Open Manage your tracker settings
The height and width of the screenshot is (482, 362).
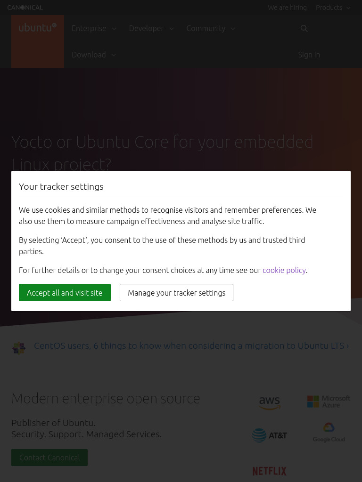click(176, 292)
